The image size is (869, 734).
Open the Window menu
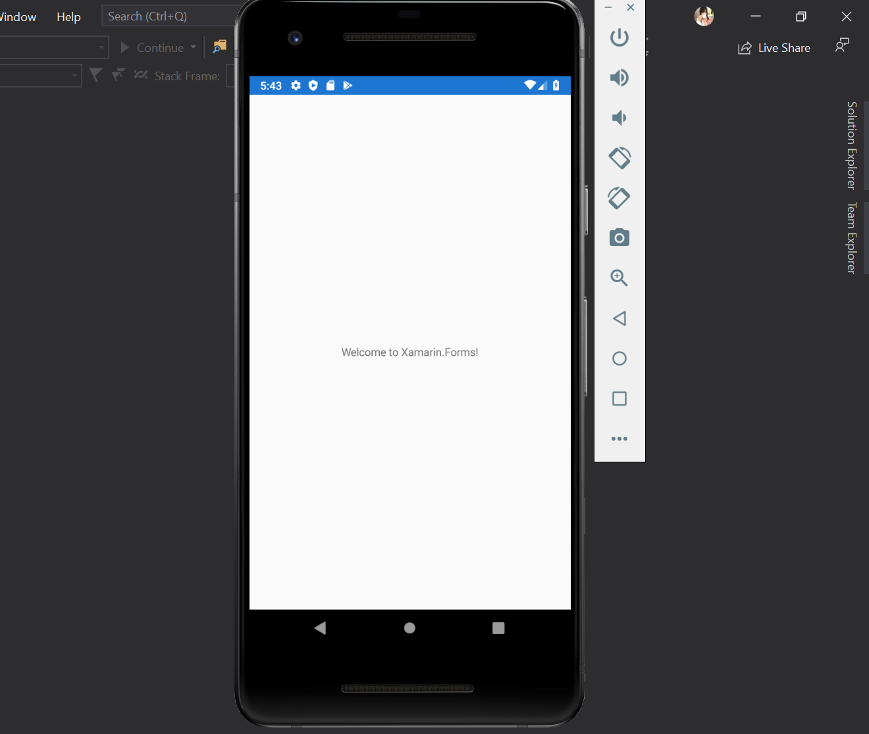coord(18,17)
